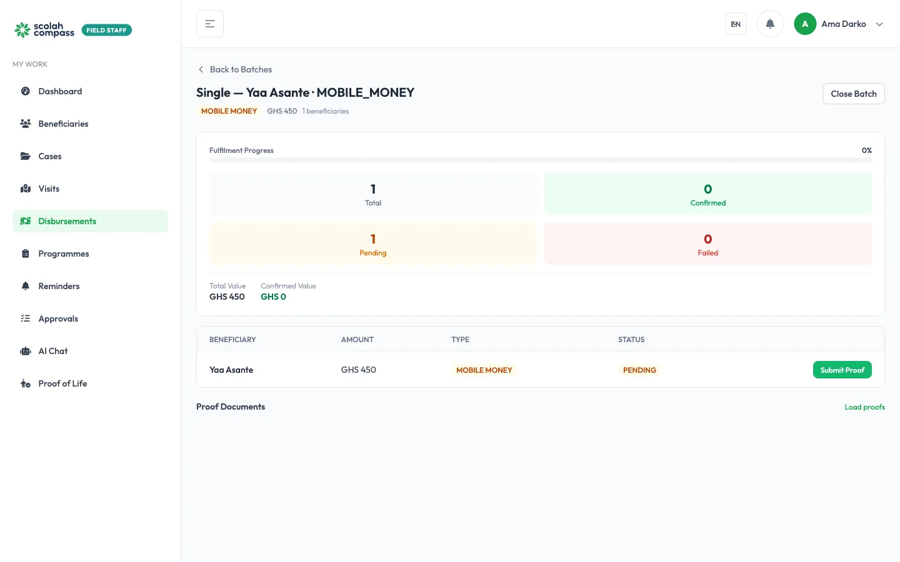Click the Pending count card
900x562 pixels.
(x=373, y=244)
